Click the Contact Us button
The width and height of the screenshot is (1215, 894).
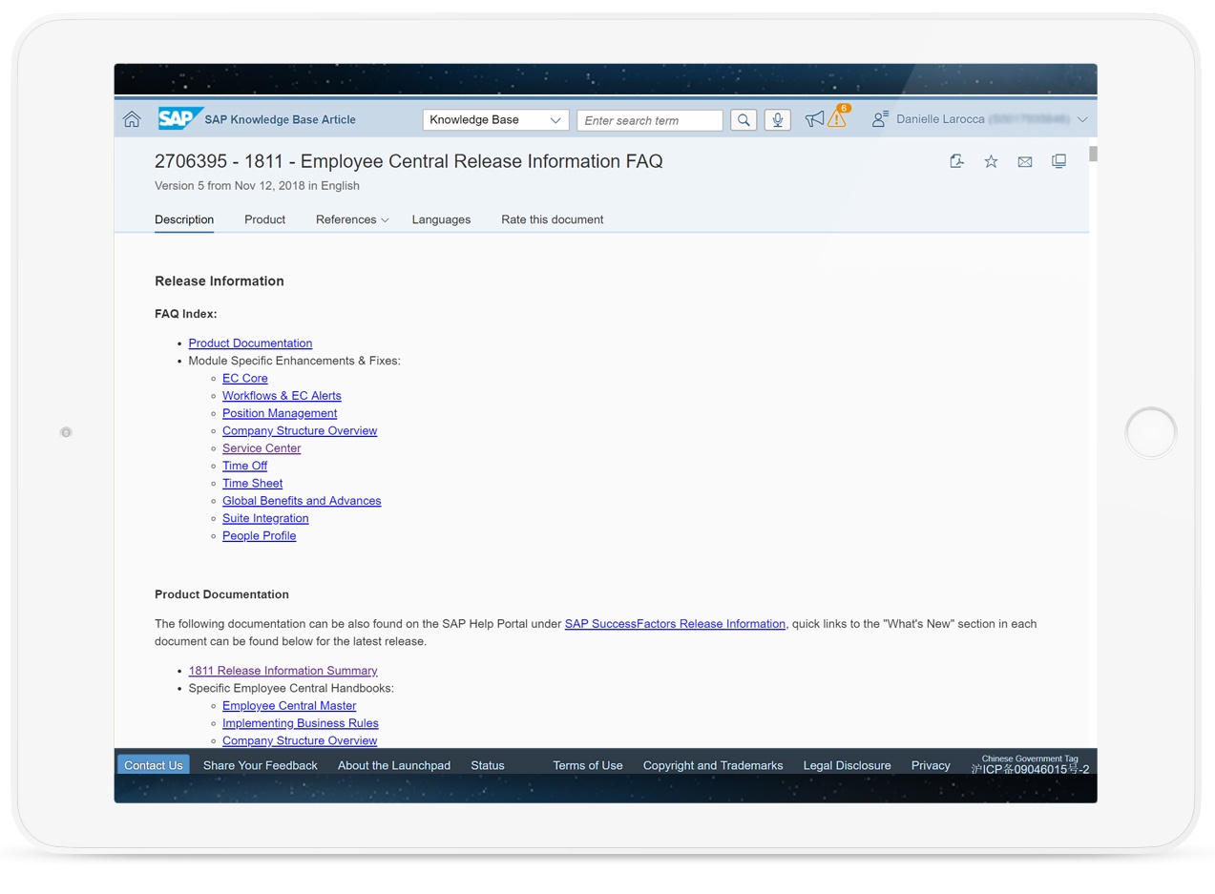click(x=153, y=765)
